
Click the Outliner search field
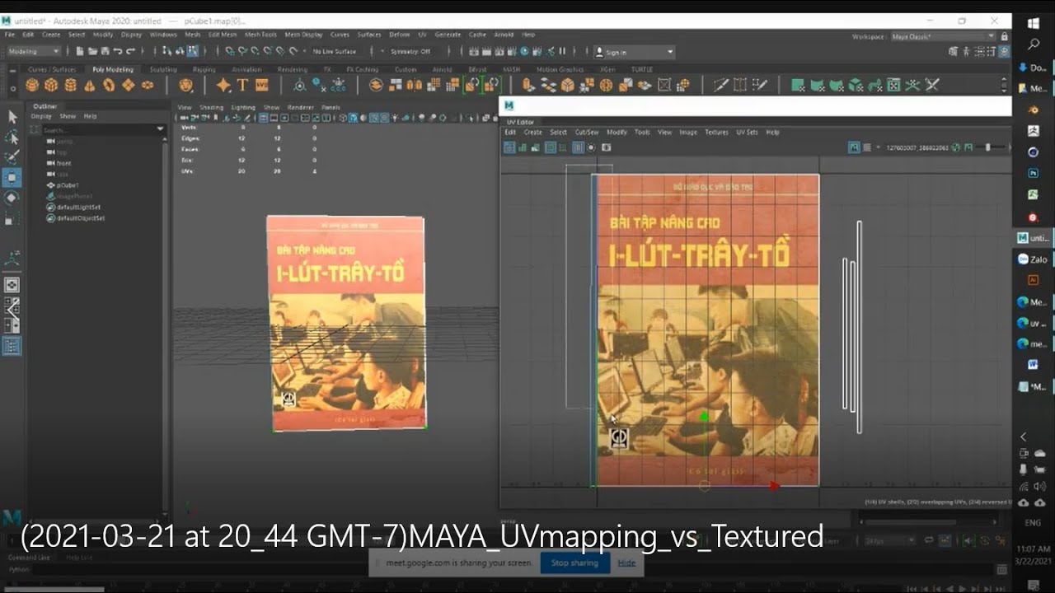[x=97, y=130]
